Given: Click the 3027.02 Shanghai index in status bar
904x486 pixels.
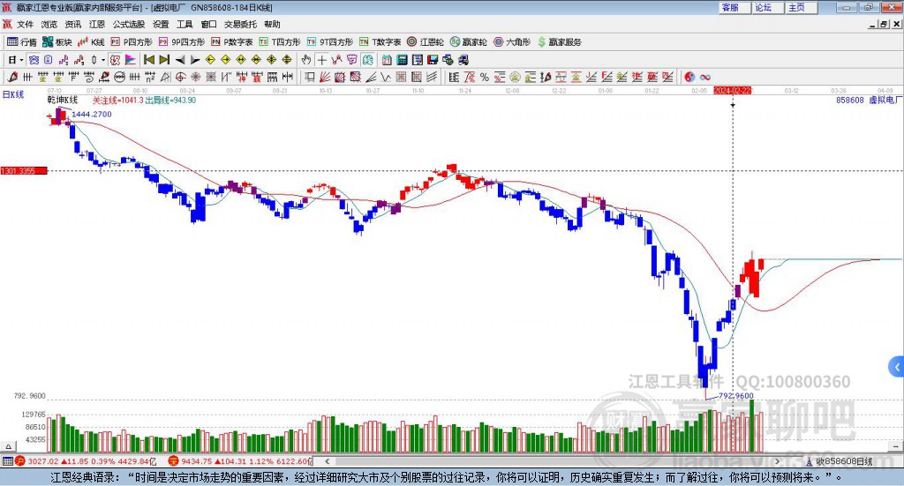Looking at the screenshot, I should (43, 461).
